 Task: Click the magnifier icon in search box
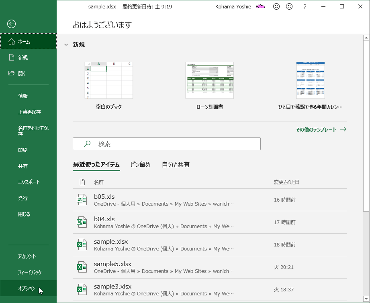coord(87,143)
